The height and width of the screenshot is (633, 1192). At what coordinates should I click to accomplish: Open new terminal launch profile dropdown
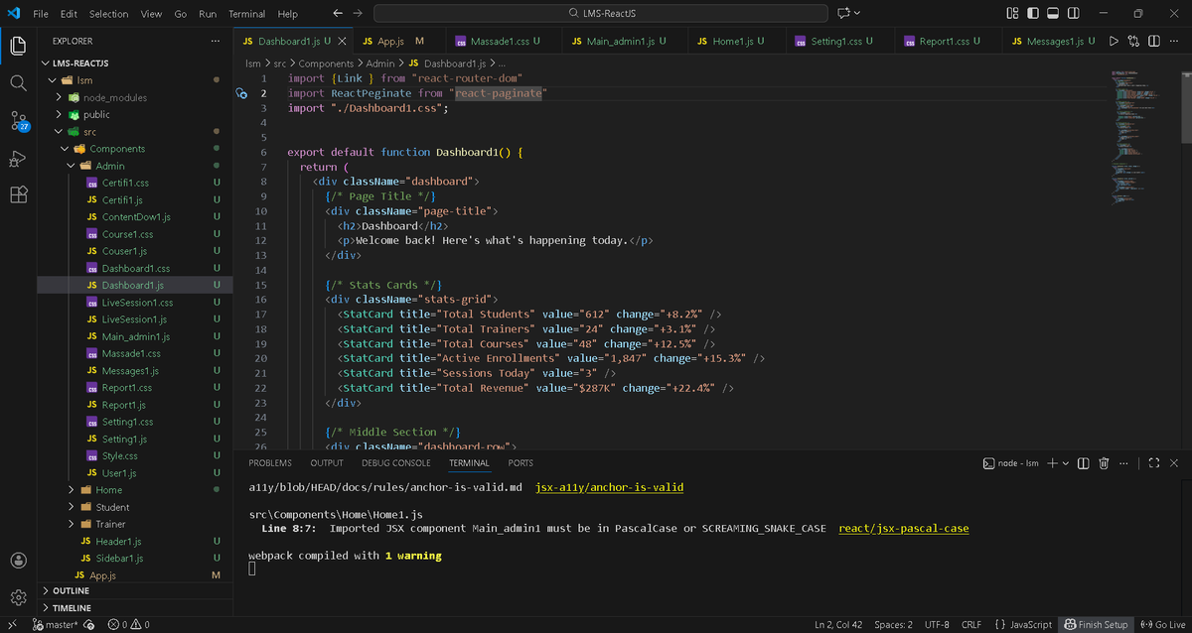(1066, 463)
